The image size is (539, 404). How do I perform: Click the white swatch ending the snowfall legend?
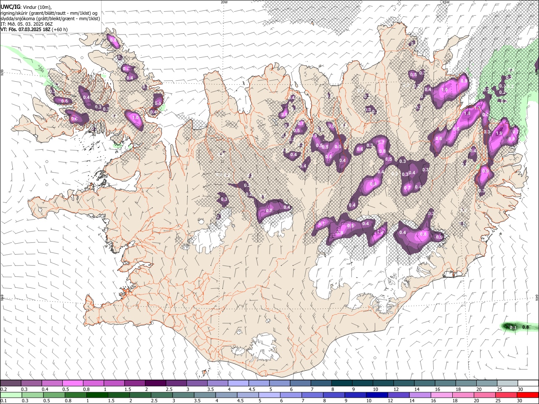tap(528, 383)
